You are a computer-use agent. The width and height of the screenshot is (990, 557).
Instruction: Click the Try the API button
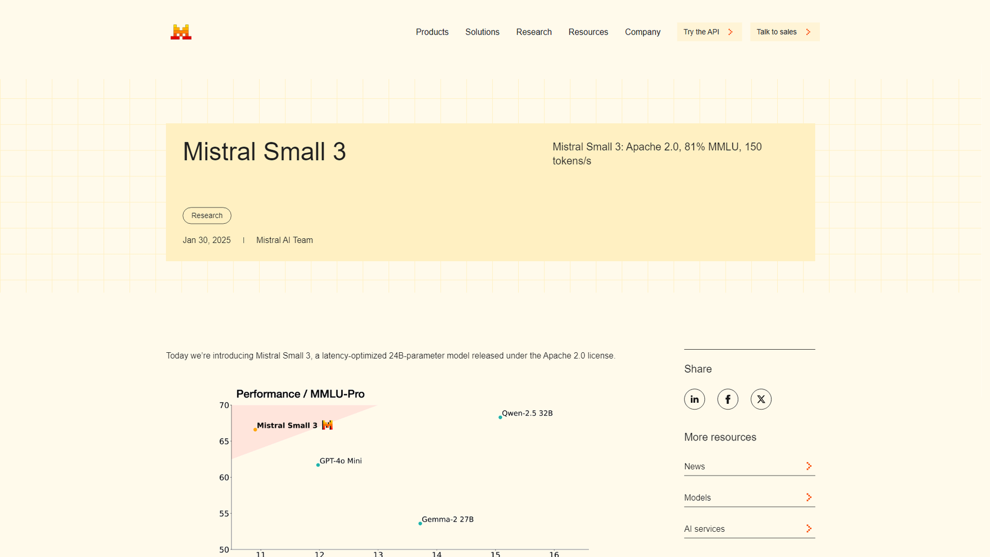(709, 32)
